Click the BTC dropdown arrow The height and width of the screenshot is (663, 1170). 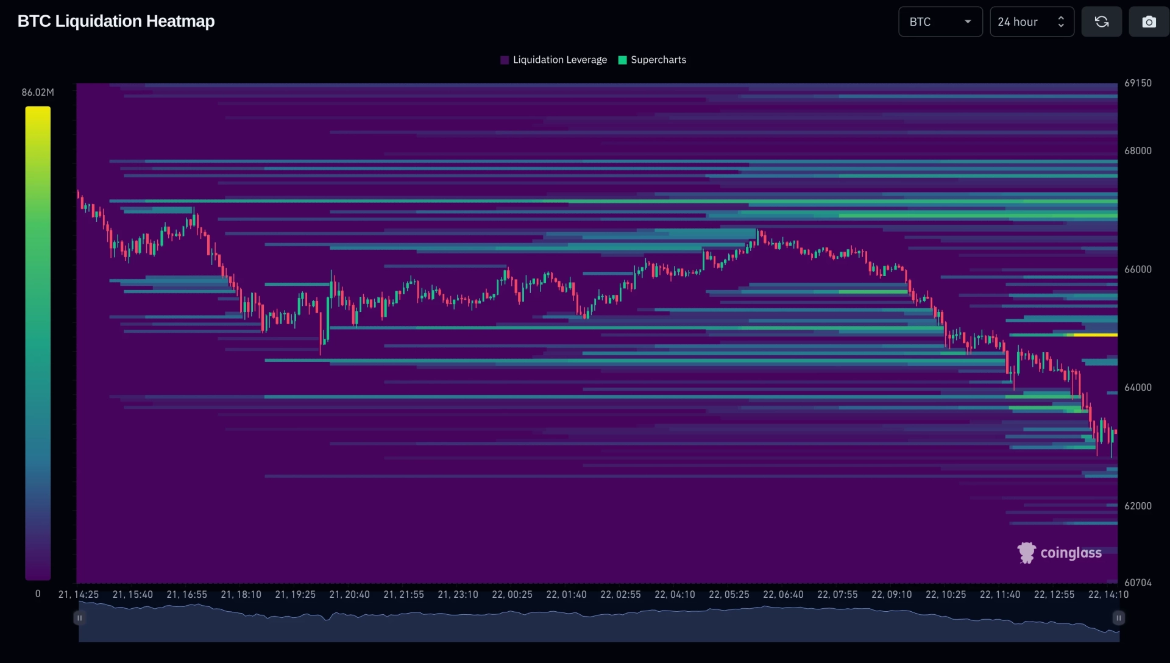point(968,22)
